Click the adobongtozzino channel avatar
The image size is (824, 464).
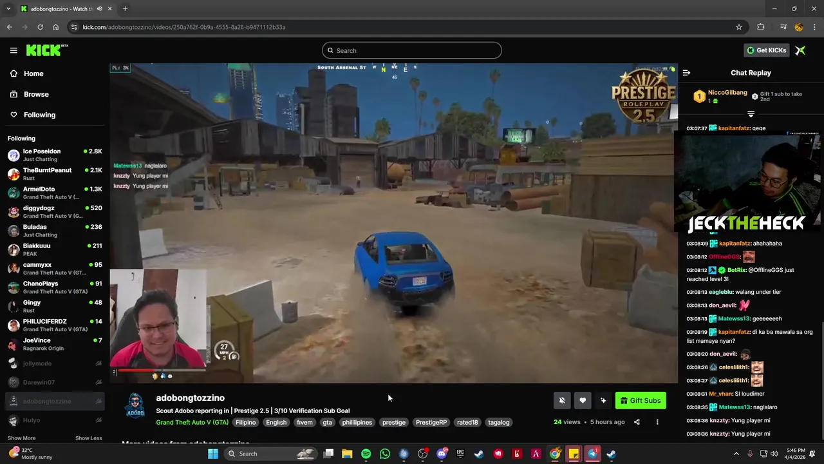135,406
